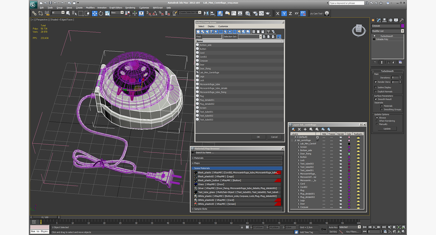
Task: Select the When Rendering update option
Action: point(377,121)
